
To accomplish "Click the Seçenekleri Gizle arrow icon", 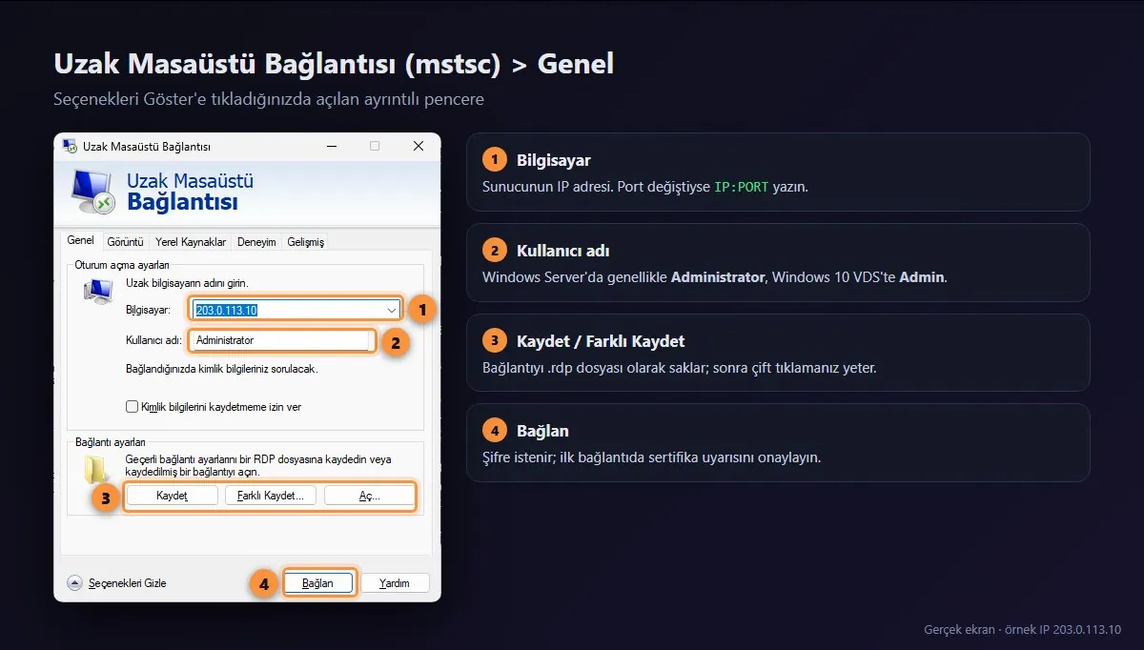I will pyautogui.click(x=74, y=582).
